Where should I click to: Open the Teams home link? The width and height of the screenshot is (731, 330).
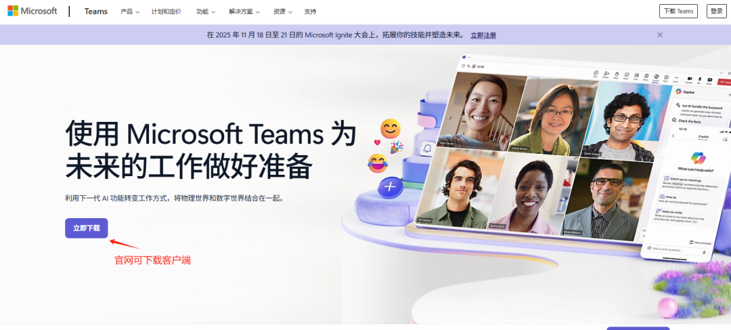96,12
